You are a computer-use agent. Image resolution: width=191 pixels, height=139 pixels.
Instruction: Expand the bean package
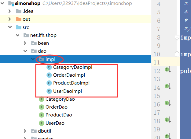(x=25, y=43)
